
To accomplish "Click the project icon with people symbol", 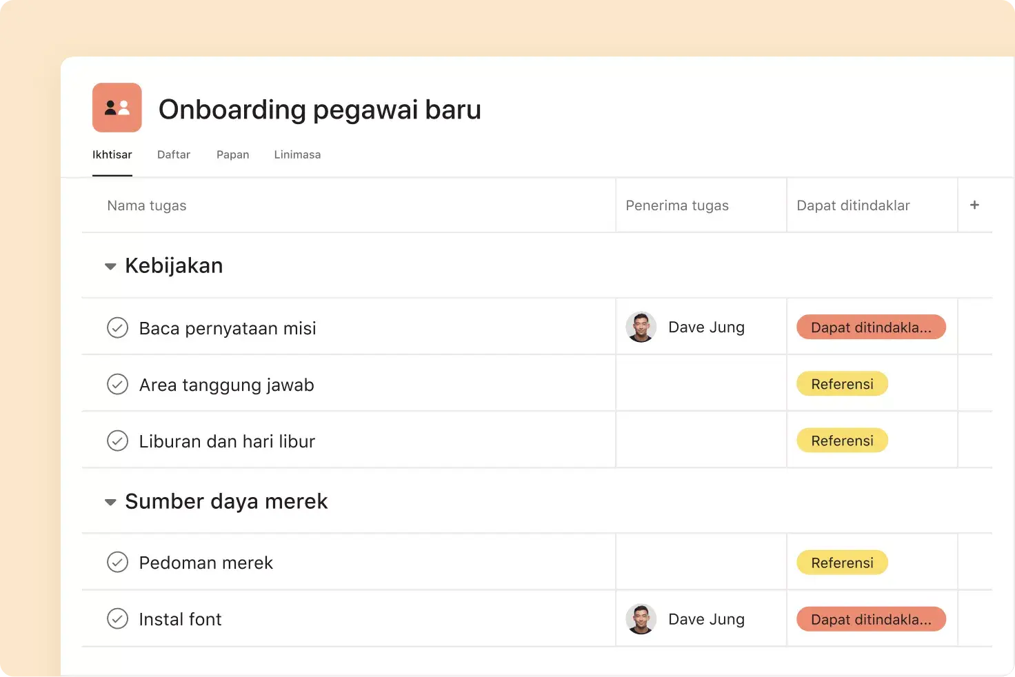I will (x=117, y=108).
